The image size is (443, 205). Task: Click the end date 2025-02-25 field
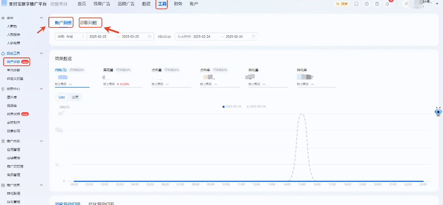(130, 37)
